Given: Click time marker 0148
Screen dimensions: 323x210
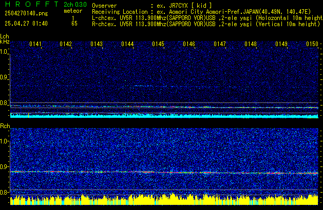Looking at the screenshot, I should (x=251, y=44).
